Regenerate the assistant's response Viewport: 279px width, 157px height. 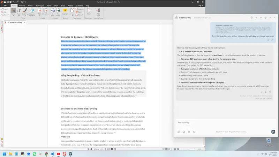(270, 92)
